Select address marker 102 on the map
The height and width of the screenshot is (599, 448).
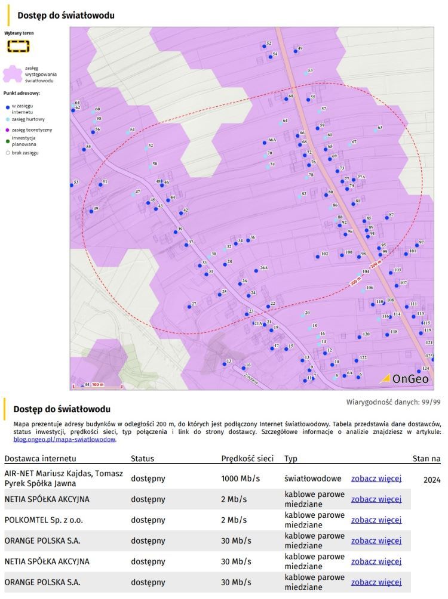[x=318, y=257]
